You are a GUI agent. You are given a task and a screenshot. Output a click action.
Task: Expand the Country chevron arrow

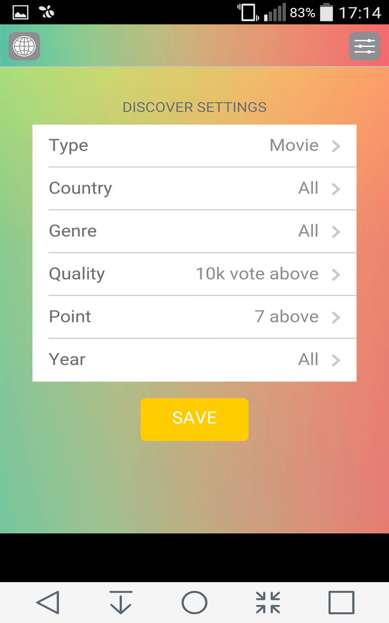336,189
